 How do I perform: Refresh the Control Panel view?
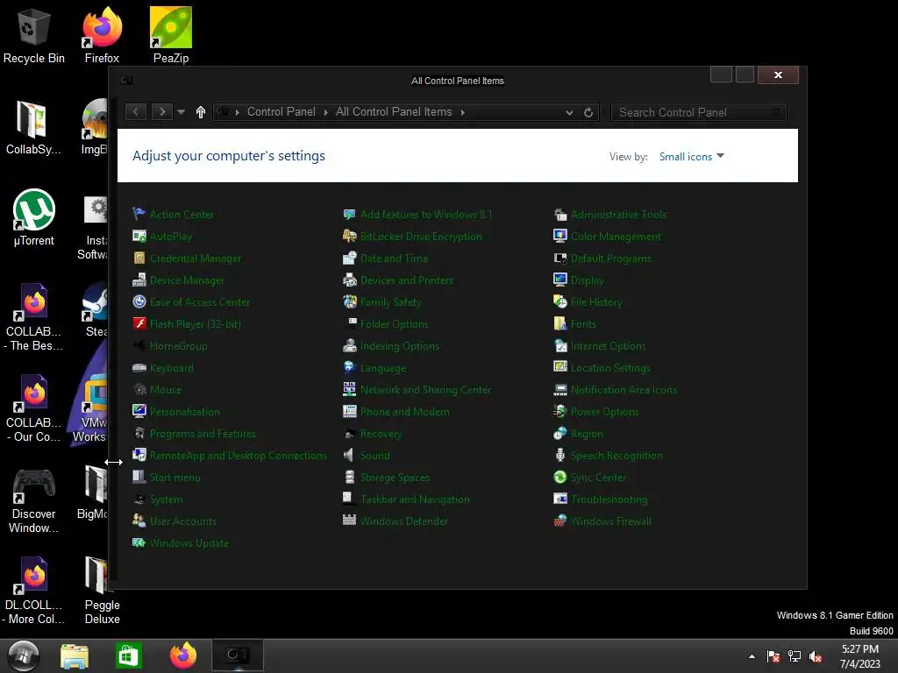coord(588,112)
